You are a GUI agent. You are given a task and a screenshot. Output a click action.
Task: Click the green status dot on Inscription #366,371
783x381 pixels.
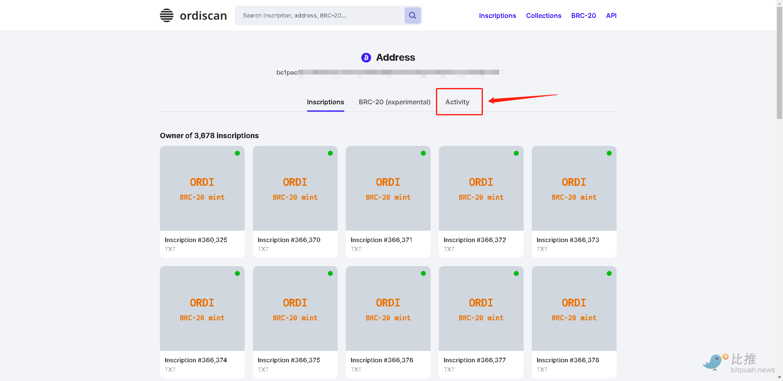pos(423,153)
